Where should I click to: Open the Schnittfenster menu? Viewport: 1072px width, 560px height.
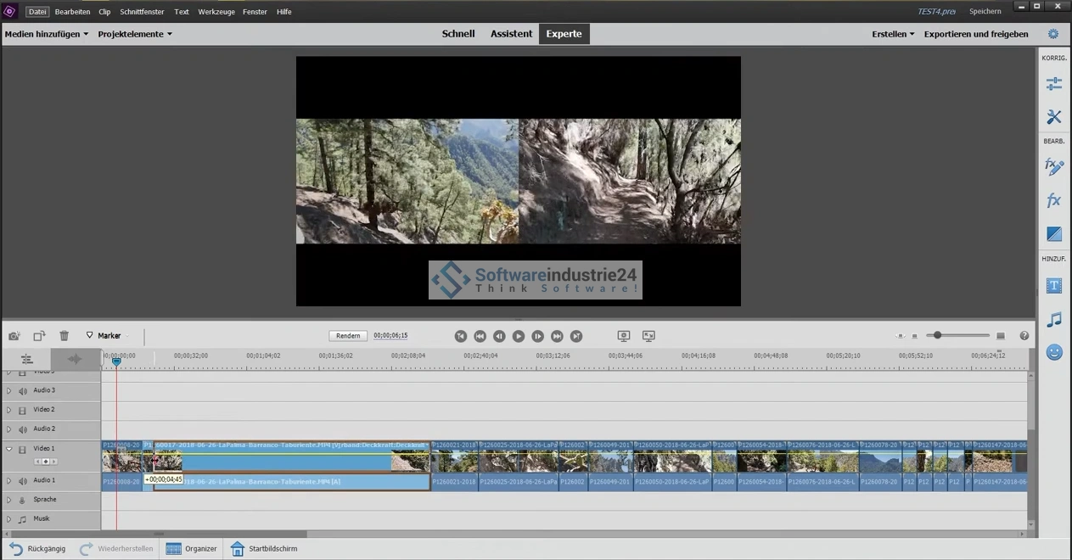tap(142, 12)
